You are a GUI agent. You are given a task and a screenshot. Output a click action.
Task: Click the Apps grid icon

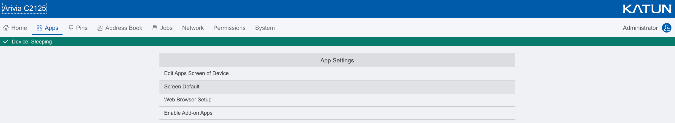39,28
